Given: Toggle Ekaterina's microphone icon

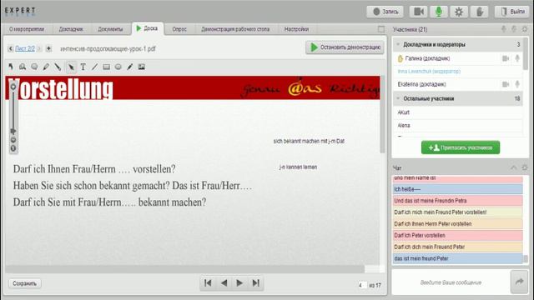Looking at the screenshot, I should [x=517, y=84].
